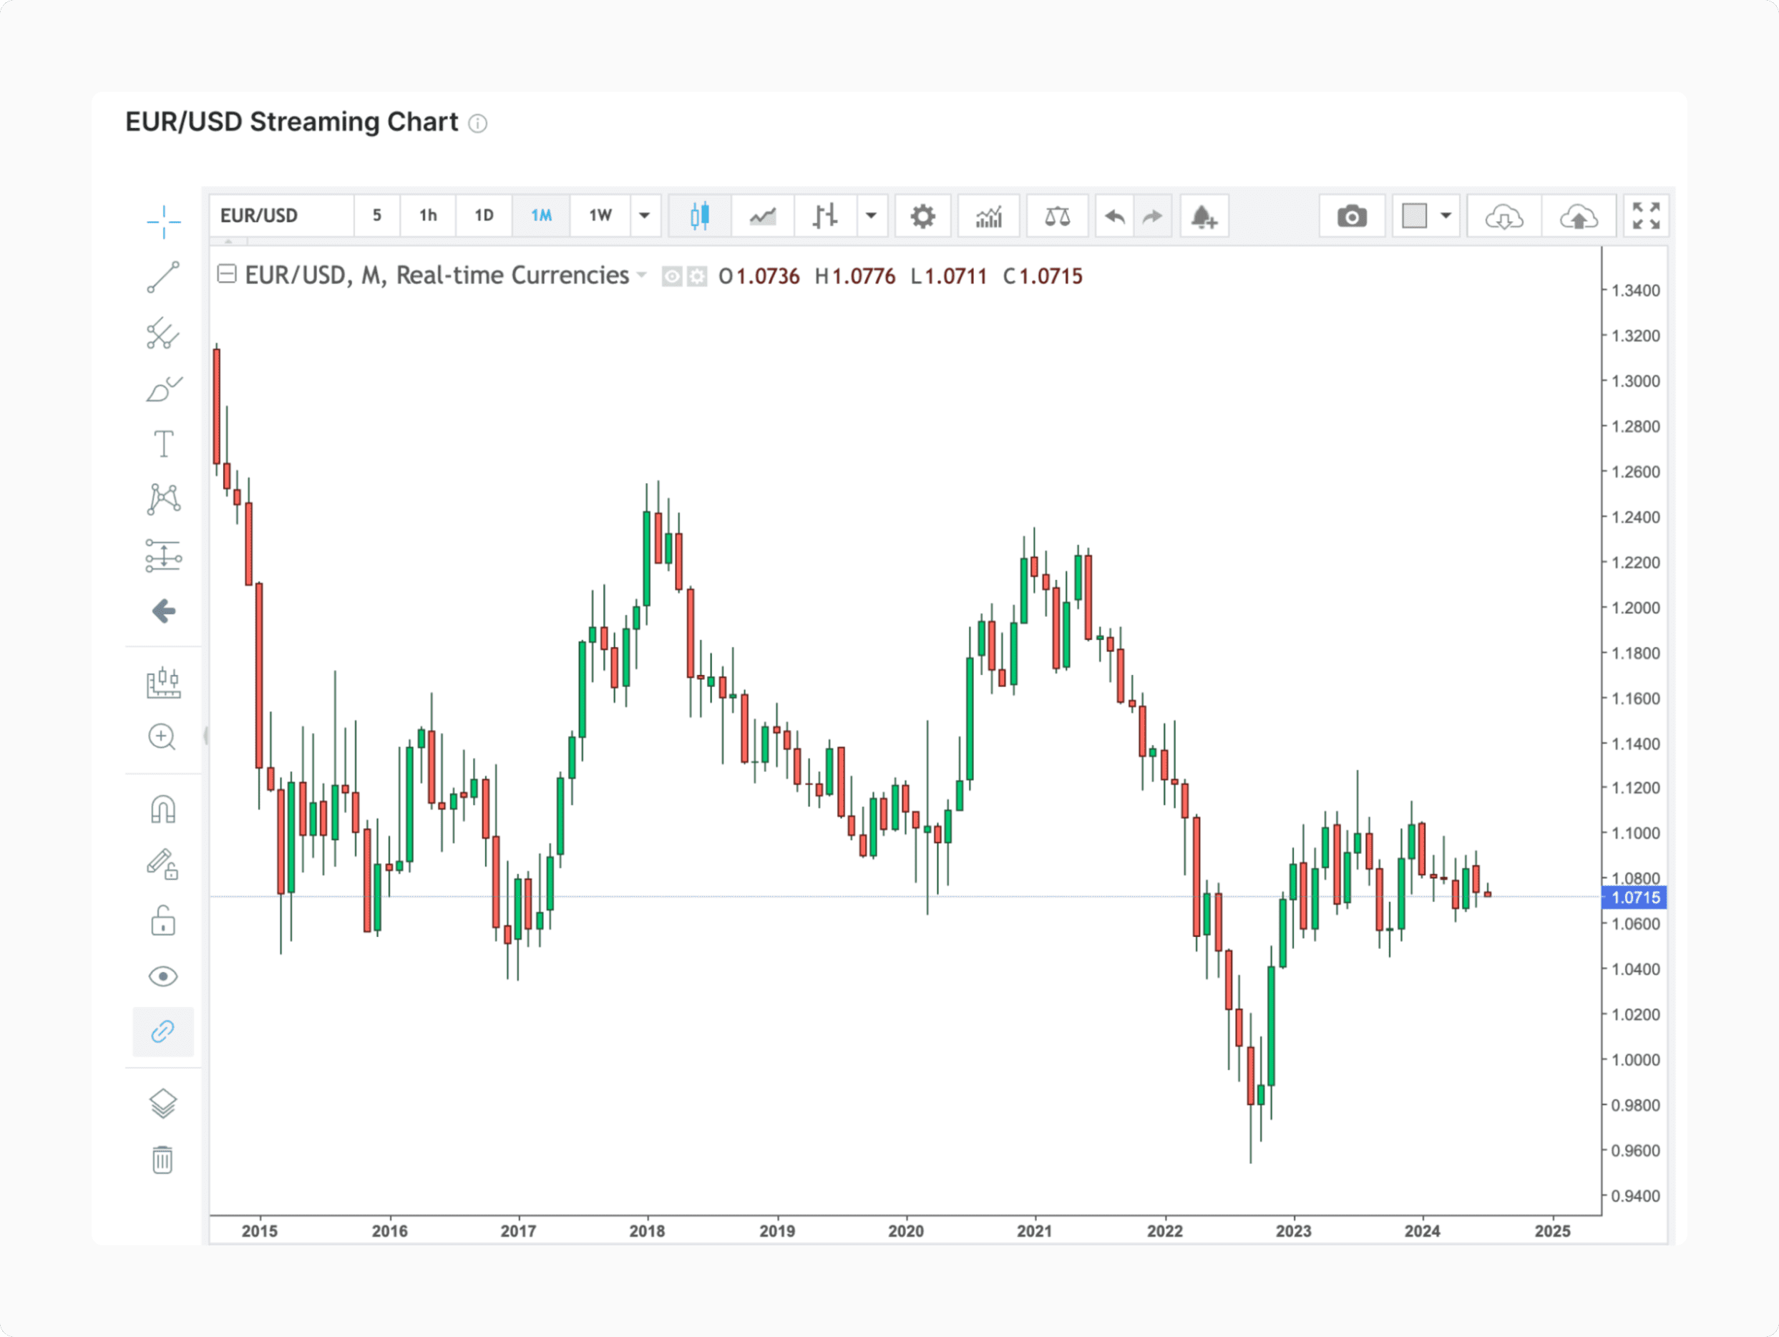The height and width of the screenshot is (1337, 1779).
Task: Open chart style dropdown arrow
Action: click(x=872, y=215)
